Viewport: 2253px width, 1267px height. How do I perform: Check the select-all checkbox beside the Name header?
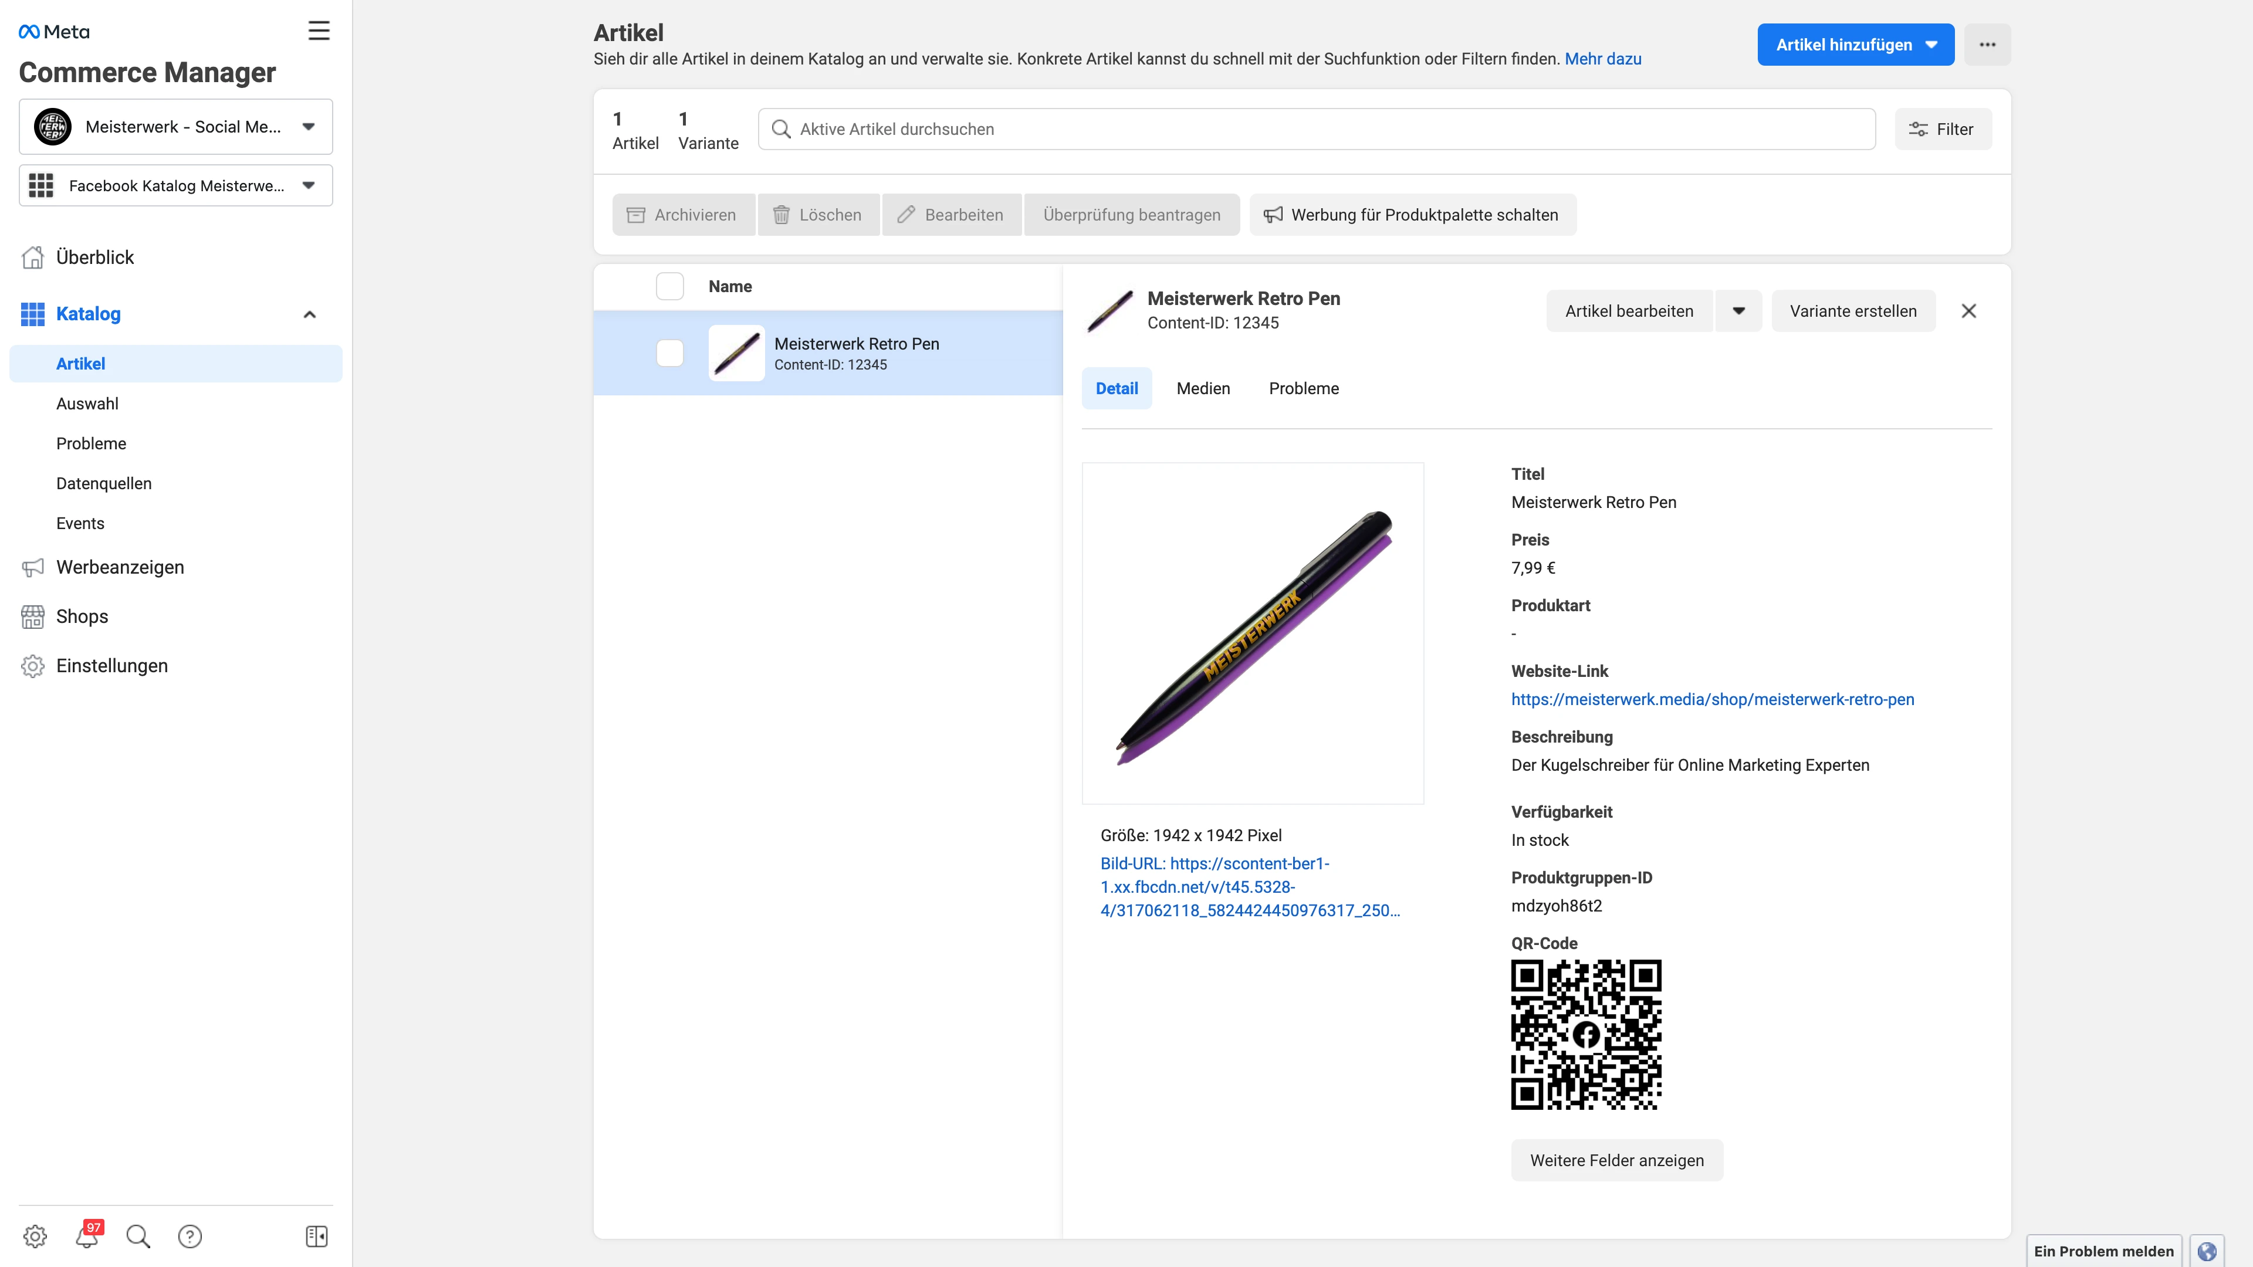point(670,287)
